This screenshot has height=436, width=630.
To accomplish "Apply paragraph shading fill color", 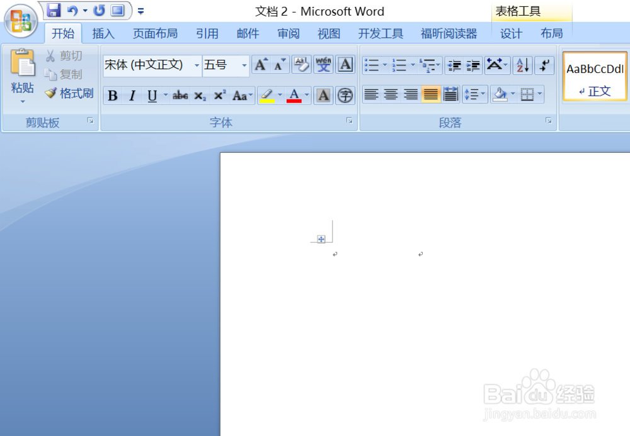I will click(x=500, y=94).
